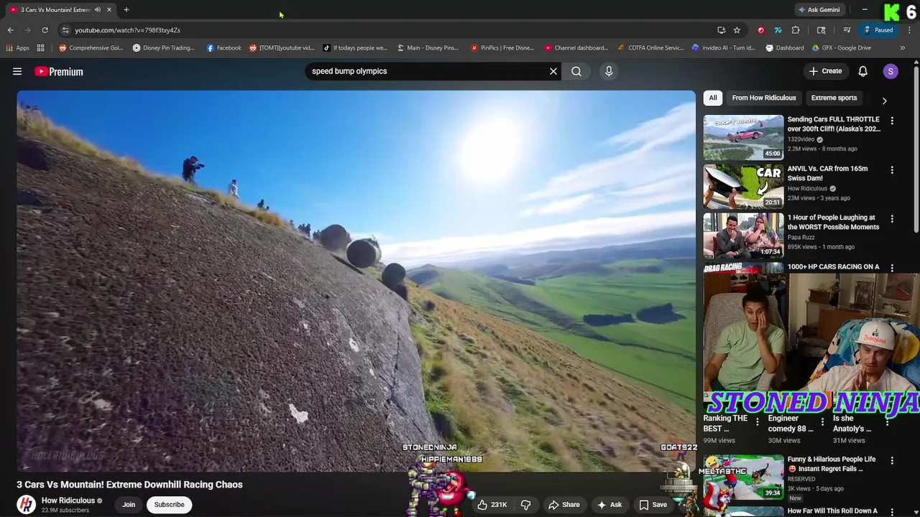Click the red circular extension icon
920x517 pixels.
tap(760, 30)
